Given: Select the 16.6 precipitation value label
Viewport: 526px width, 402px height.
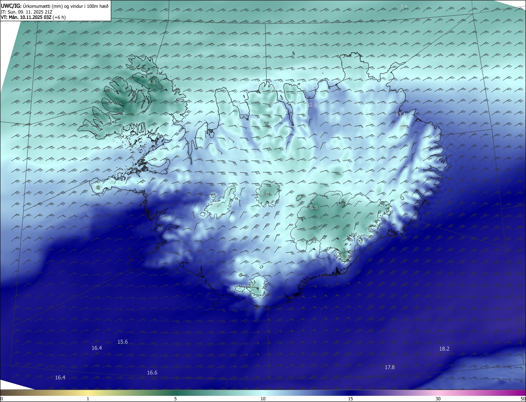Looking at the screenshot, I should [152, 373].
